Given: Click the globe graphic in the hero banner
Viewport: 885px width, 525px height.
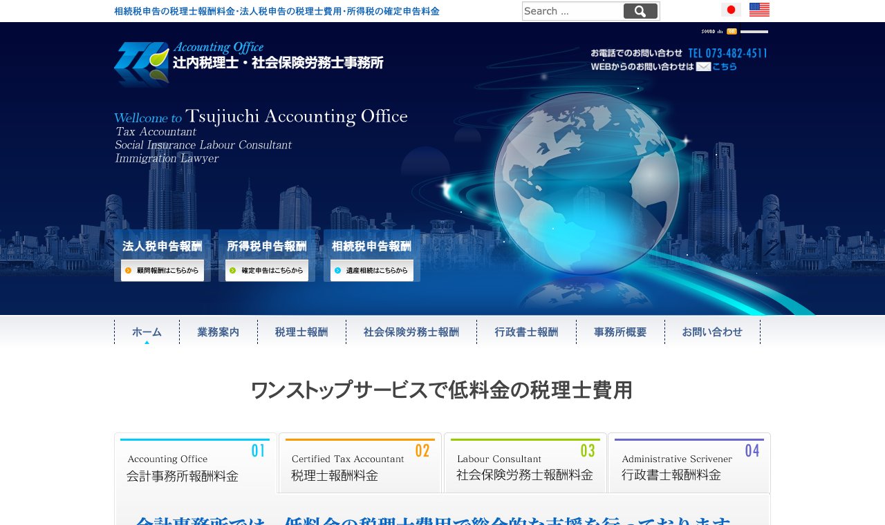Looking at the screenshot, I should (x=586, y=183).
